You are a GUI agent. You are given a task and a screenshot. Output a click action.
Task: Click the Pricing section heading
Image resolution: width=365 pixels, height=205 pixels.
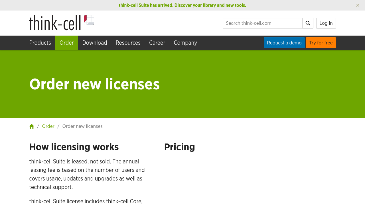tap(179, 147)
